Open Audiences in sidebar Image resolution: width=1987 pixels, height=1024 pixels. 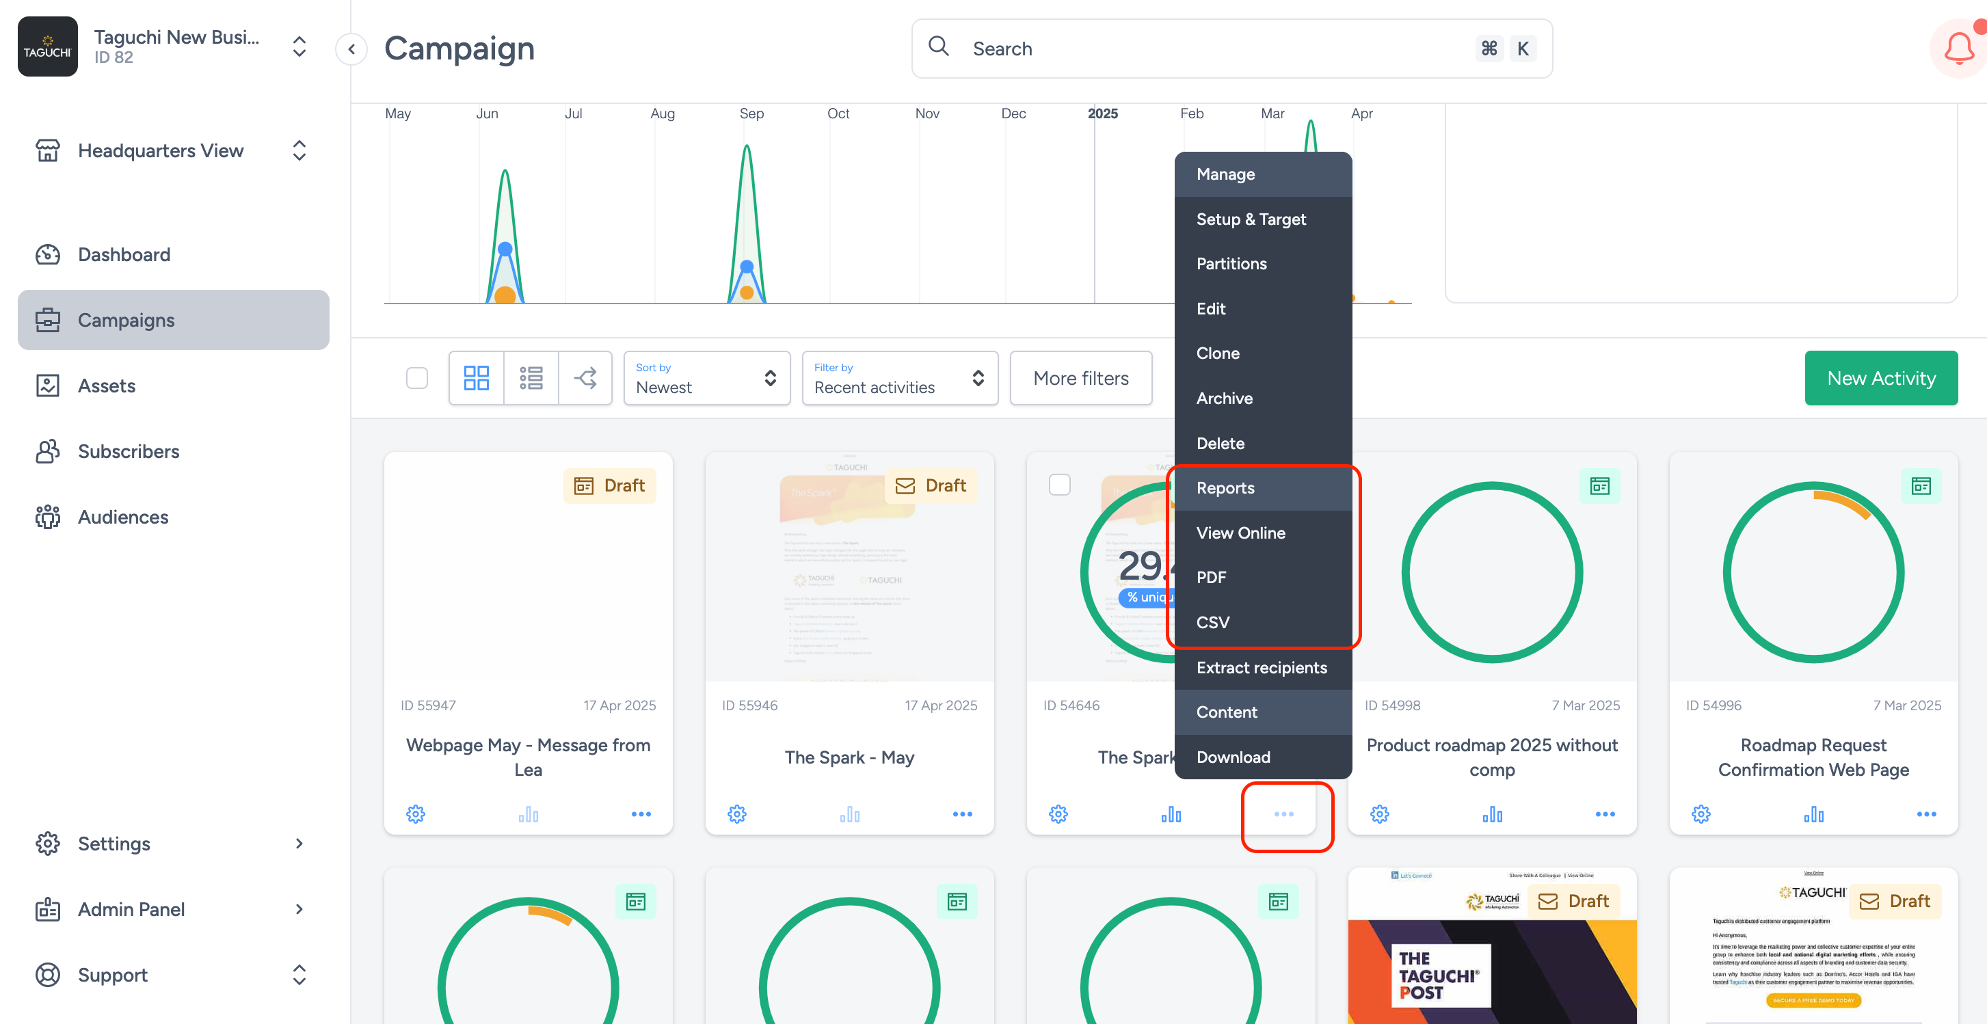tap(173, 517)
